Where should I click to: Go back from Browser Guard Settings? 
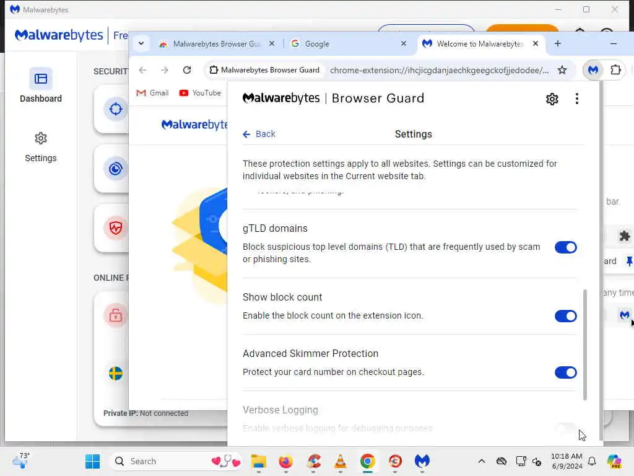coord(259,134)
